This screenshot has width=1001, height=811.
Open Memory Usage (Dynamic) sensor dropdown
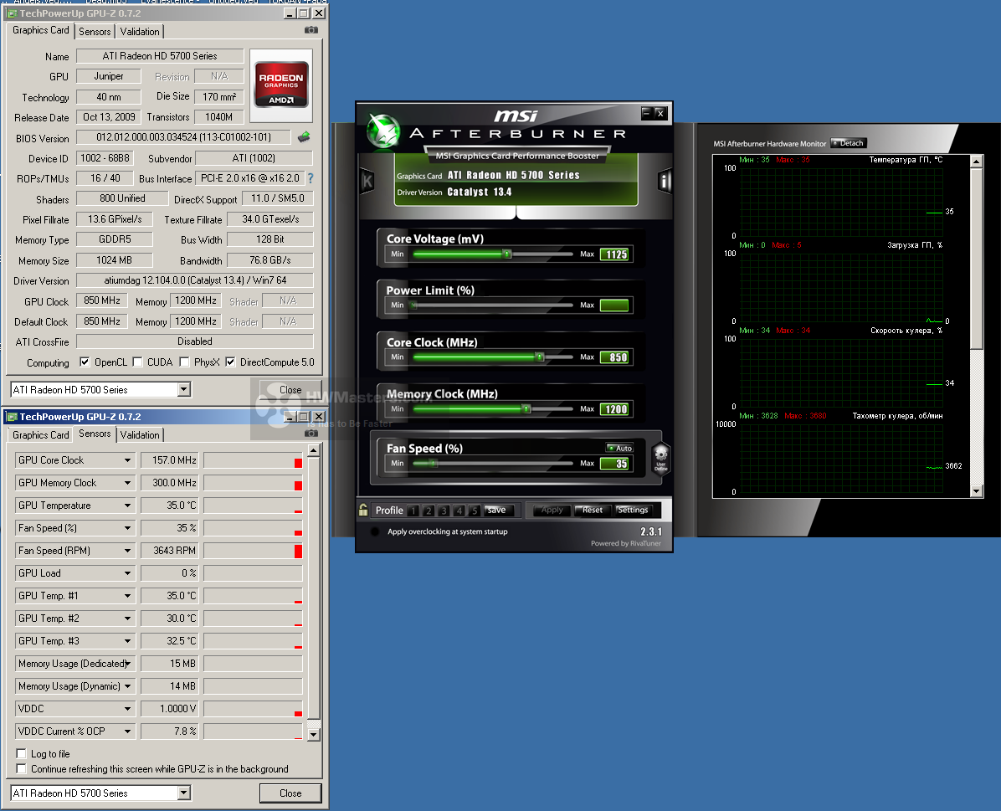click(128, 686)
